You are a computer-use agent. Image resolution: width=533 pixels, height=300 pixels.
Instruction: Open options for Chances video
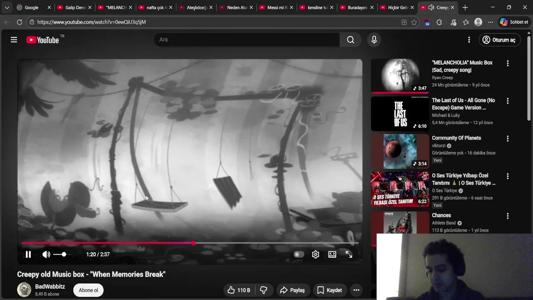coord(507,216)
